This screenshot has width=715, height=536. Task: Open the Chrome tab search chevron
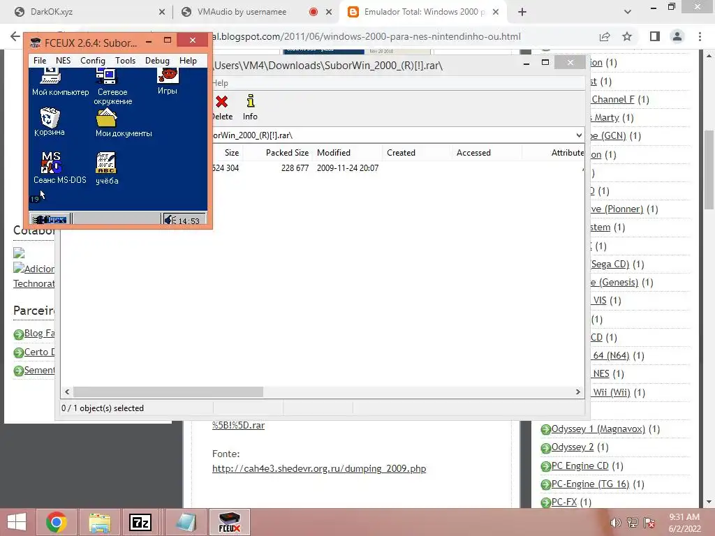point(628,12)
